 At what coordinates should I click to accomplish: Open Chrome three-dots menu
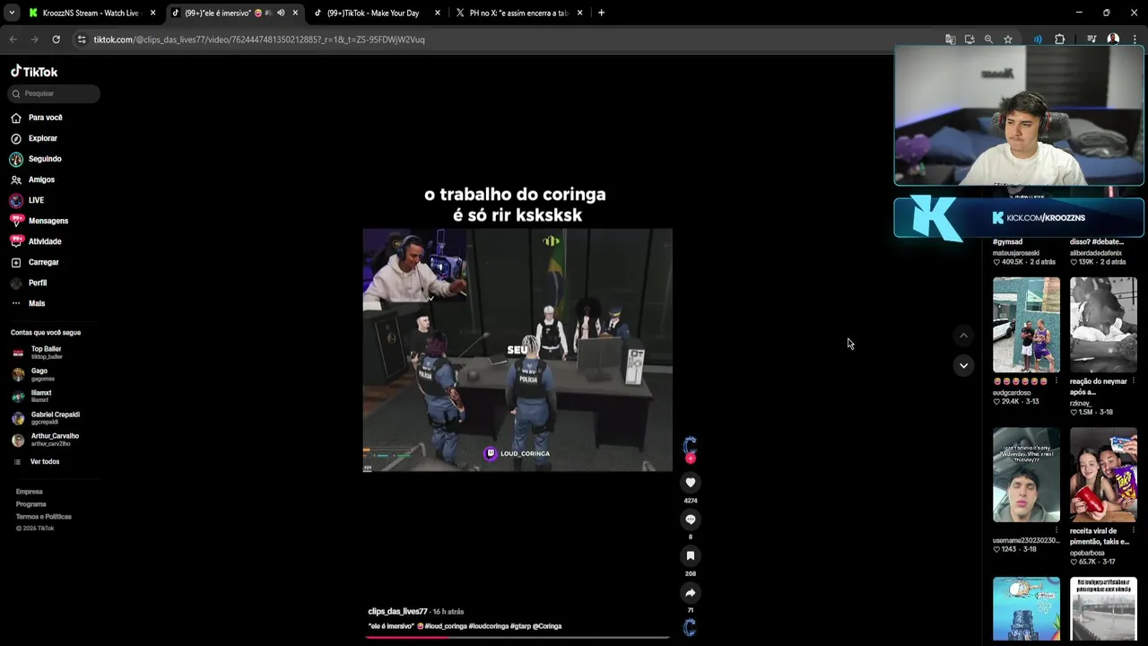tap(1135, 39)
